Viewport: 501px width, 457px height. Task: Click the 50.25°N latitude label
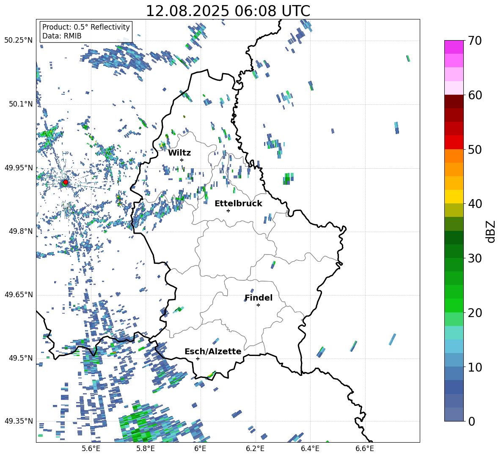(18, 40)
